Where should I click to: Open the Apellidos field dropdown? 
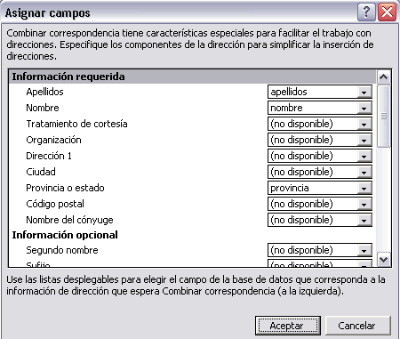click(x=364, y=92)
